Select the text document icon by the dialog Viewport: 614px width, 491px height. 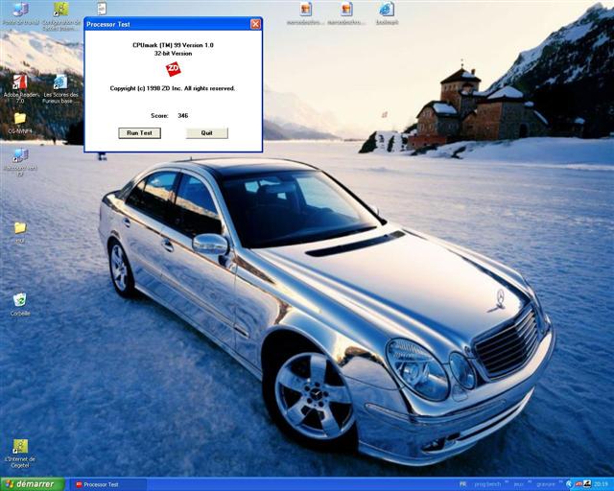point(102,9)
